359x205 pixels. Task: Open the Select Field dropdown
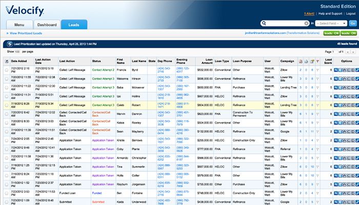point(331,24)
